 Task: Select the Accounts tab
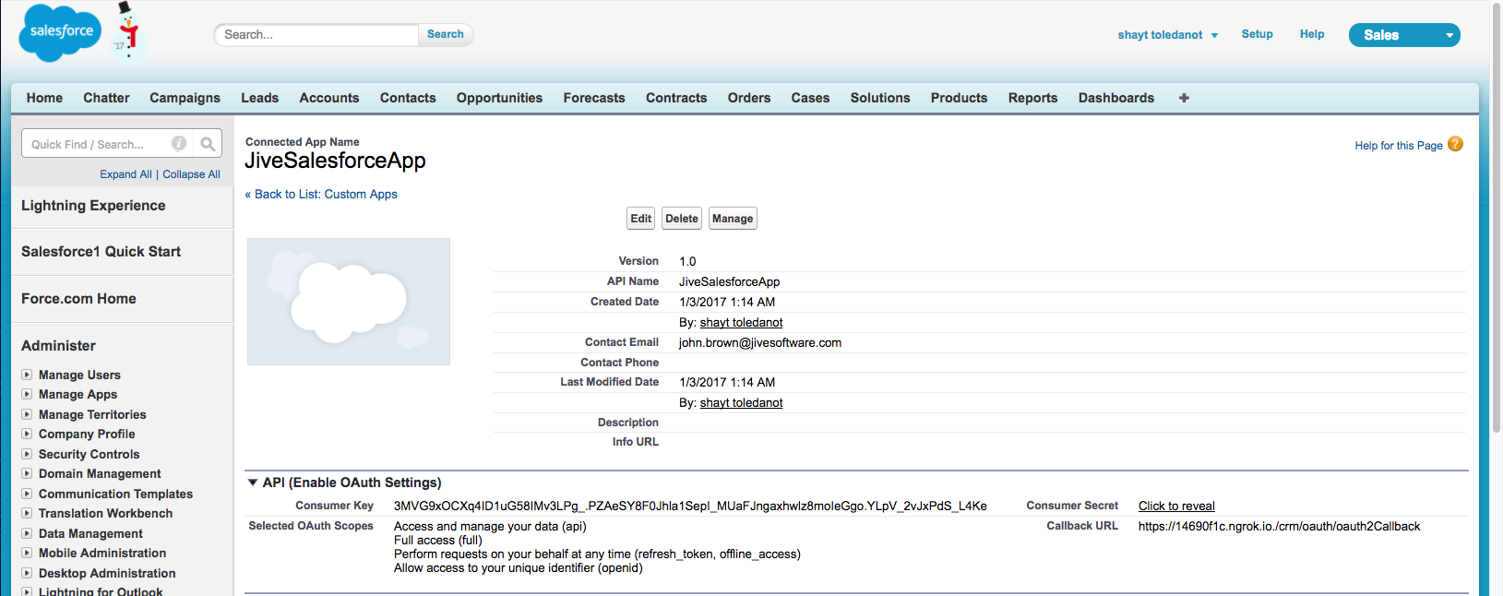[x=328, y=98]
